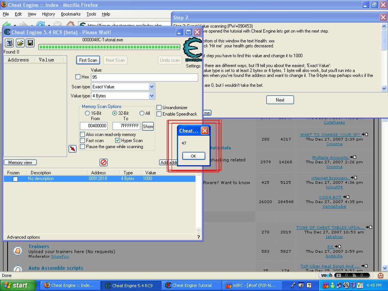Image resolution: width=388 pixels, height=291 pixels.
Task: Open Advanced options
Action: point(23,237)
